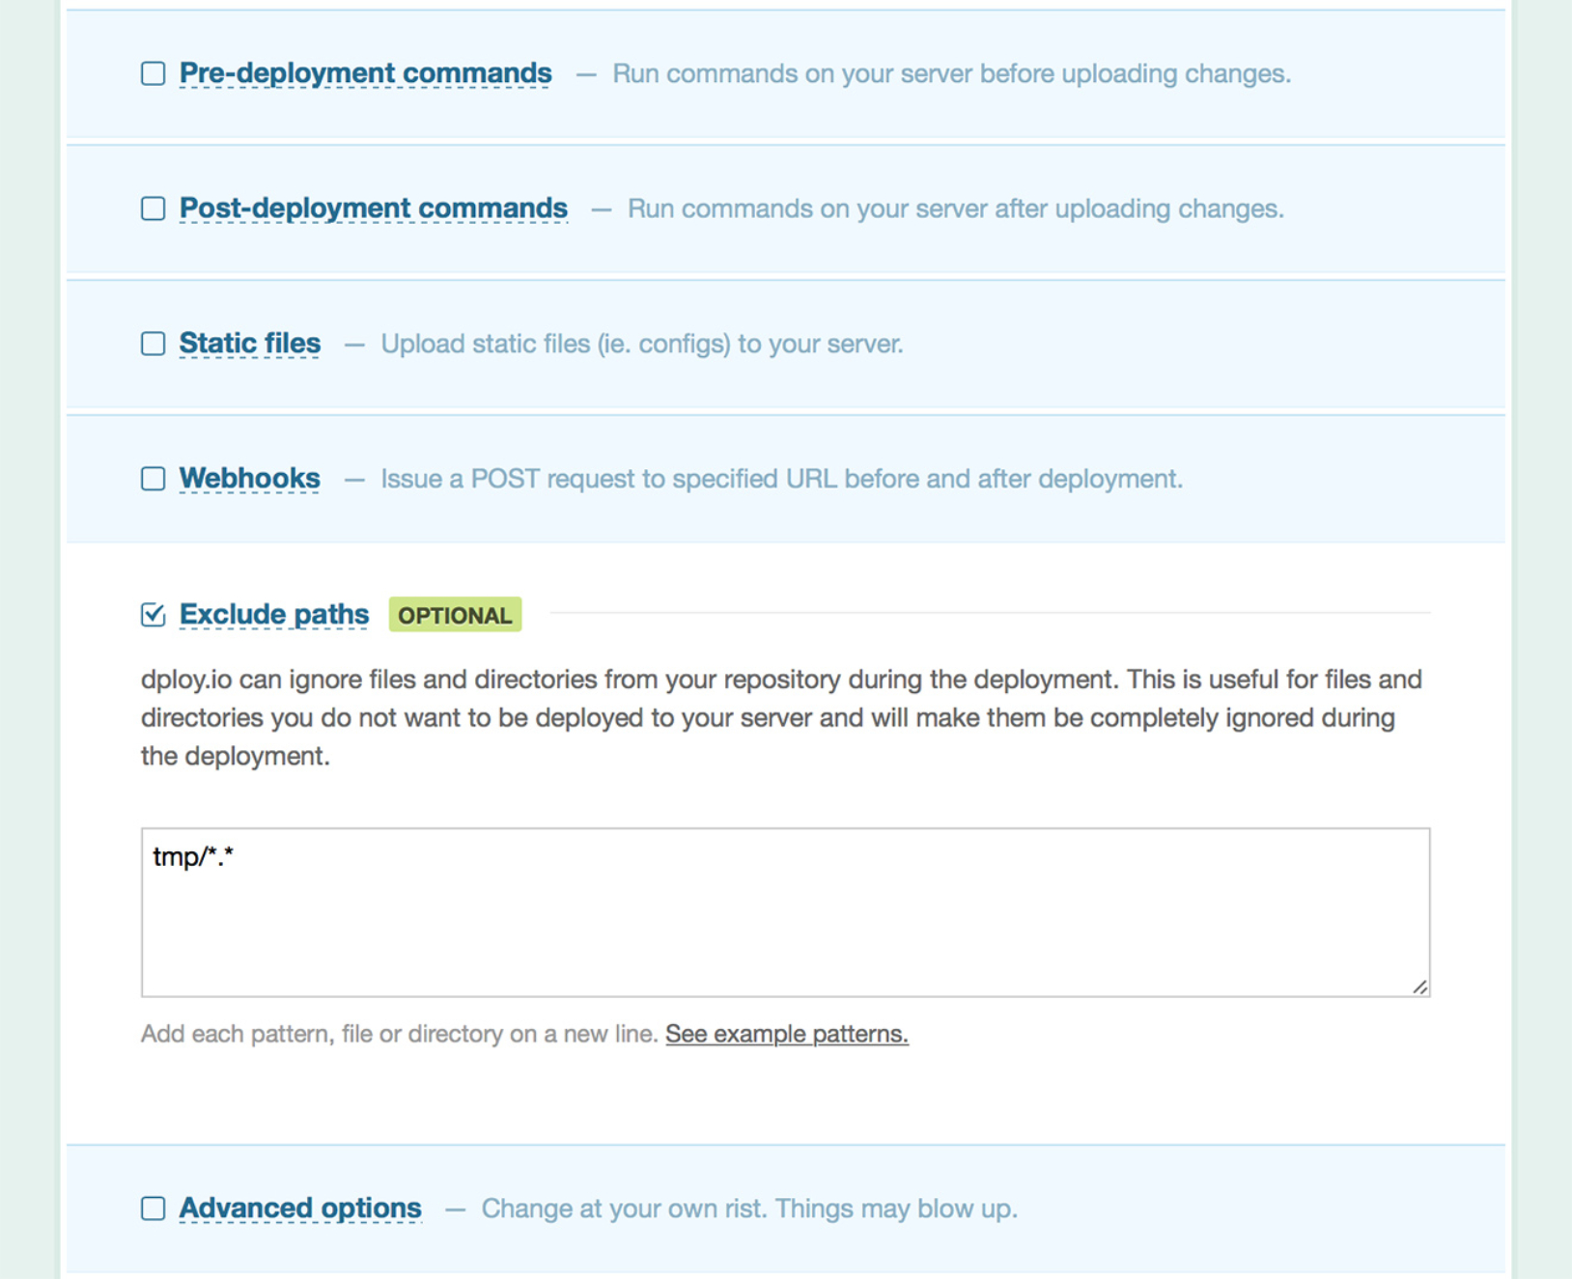Expand Advanced options heading

(300, 1209)
